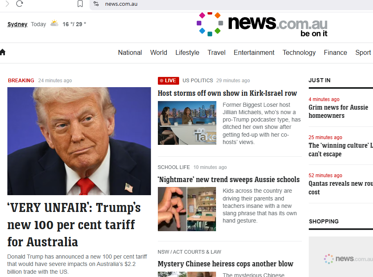
Task: Change the Sydney weather location
Action: coord(17,24)
